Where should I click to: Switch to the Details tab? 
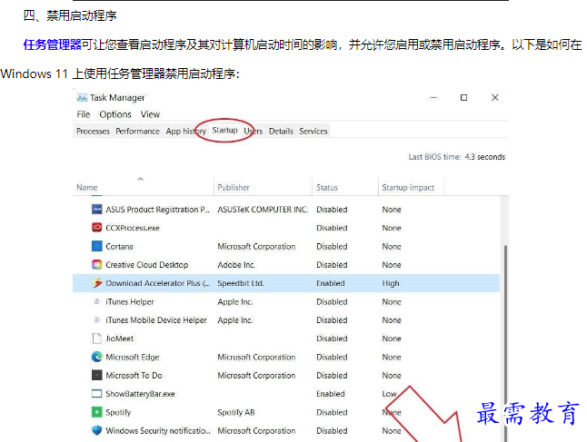pyautogui.click(x=281, y=132)
